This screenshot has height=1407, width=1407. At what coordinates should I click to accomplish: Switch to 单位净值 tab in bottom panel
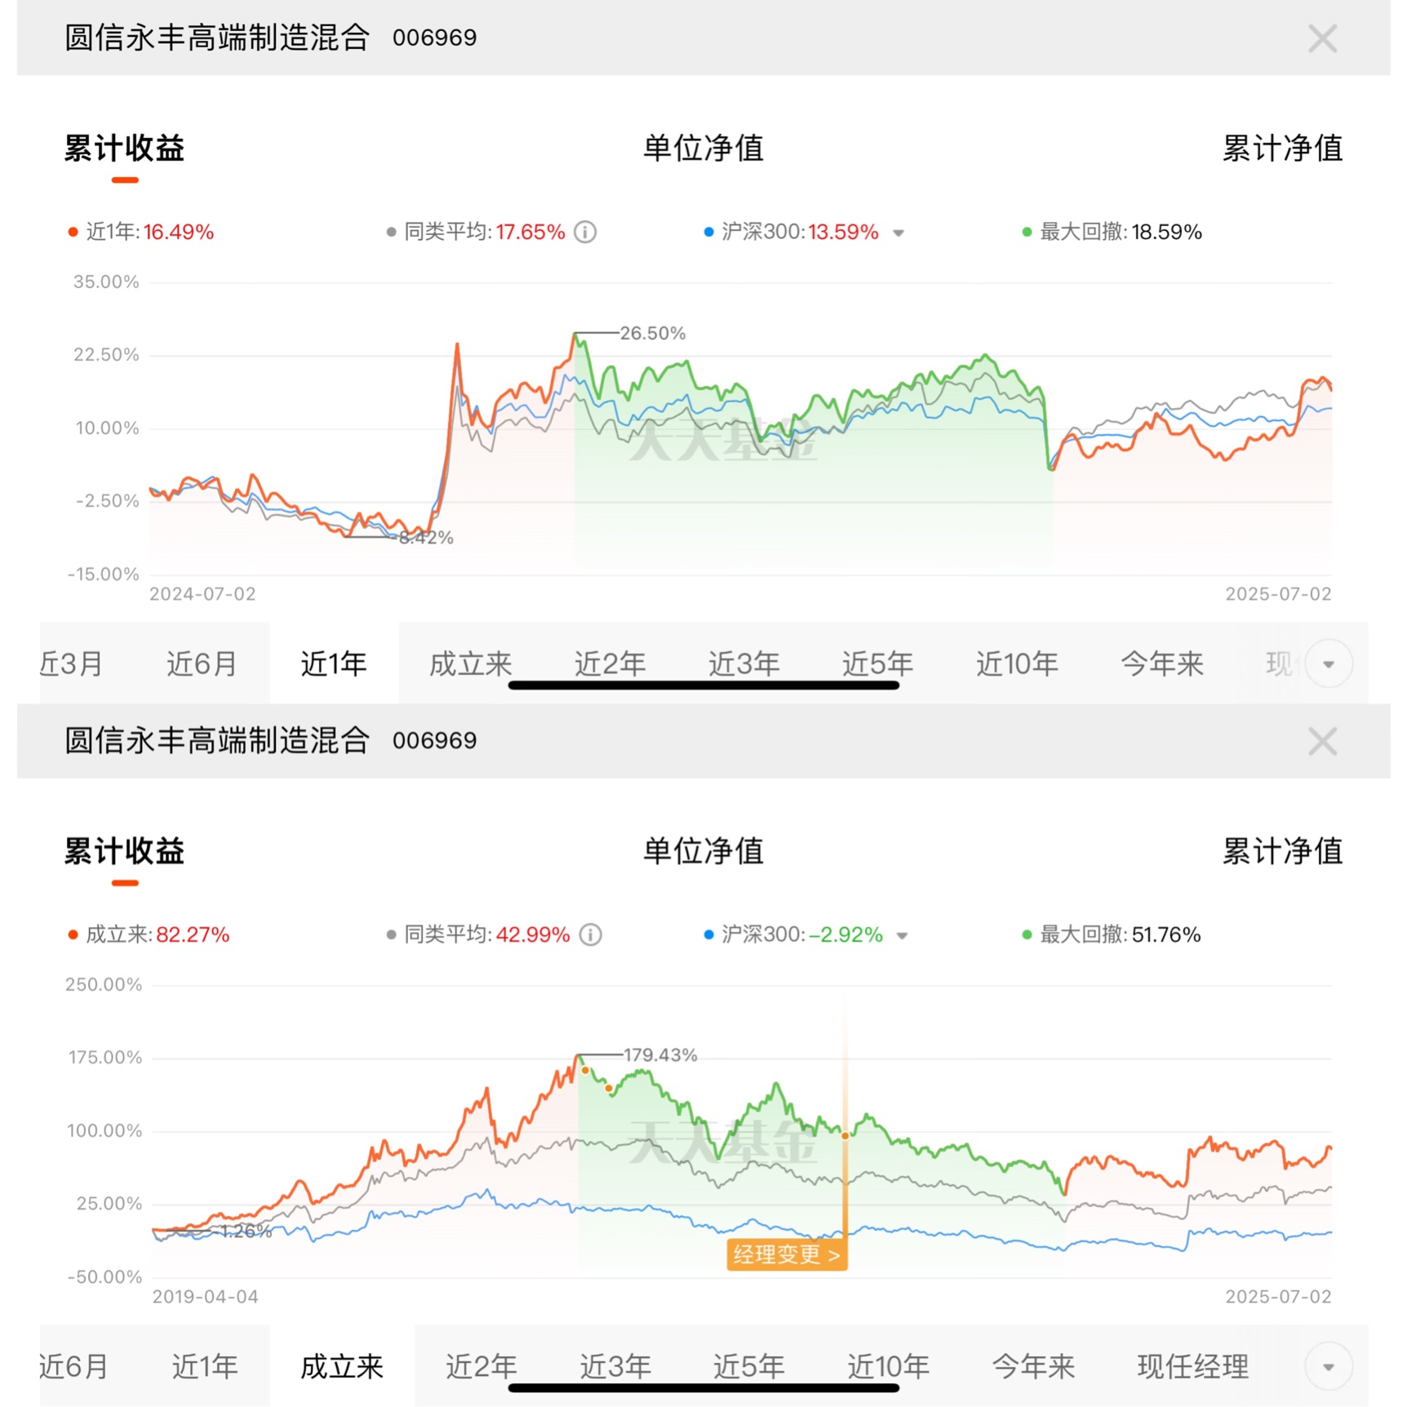click(x=703, y=851)
